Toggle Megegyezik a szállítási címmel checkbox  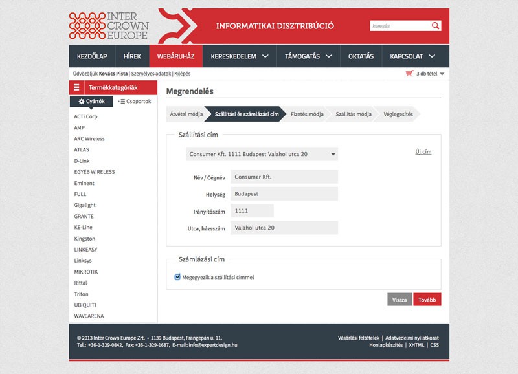[177, 277]
